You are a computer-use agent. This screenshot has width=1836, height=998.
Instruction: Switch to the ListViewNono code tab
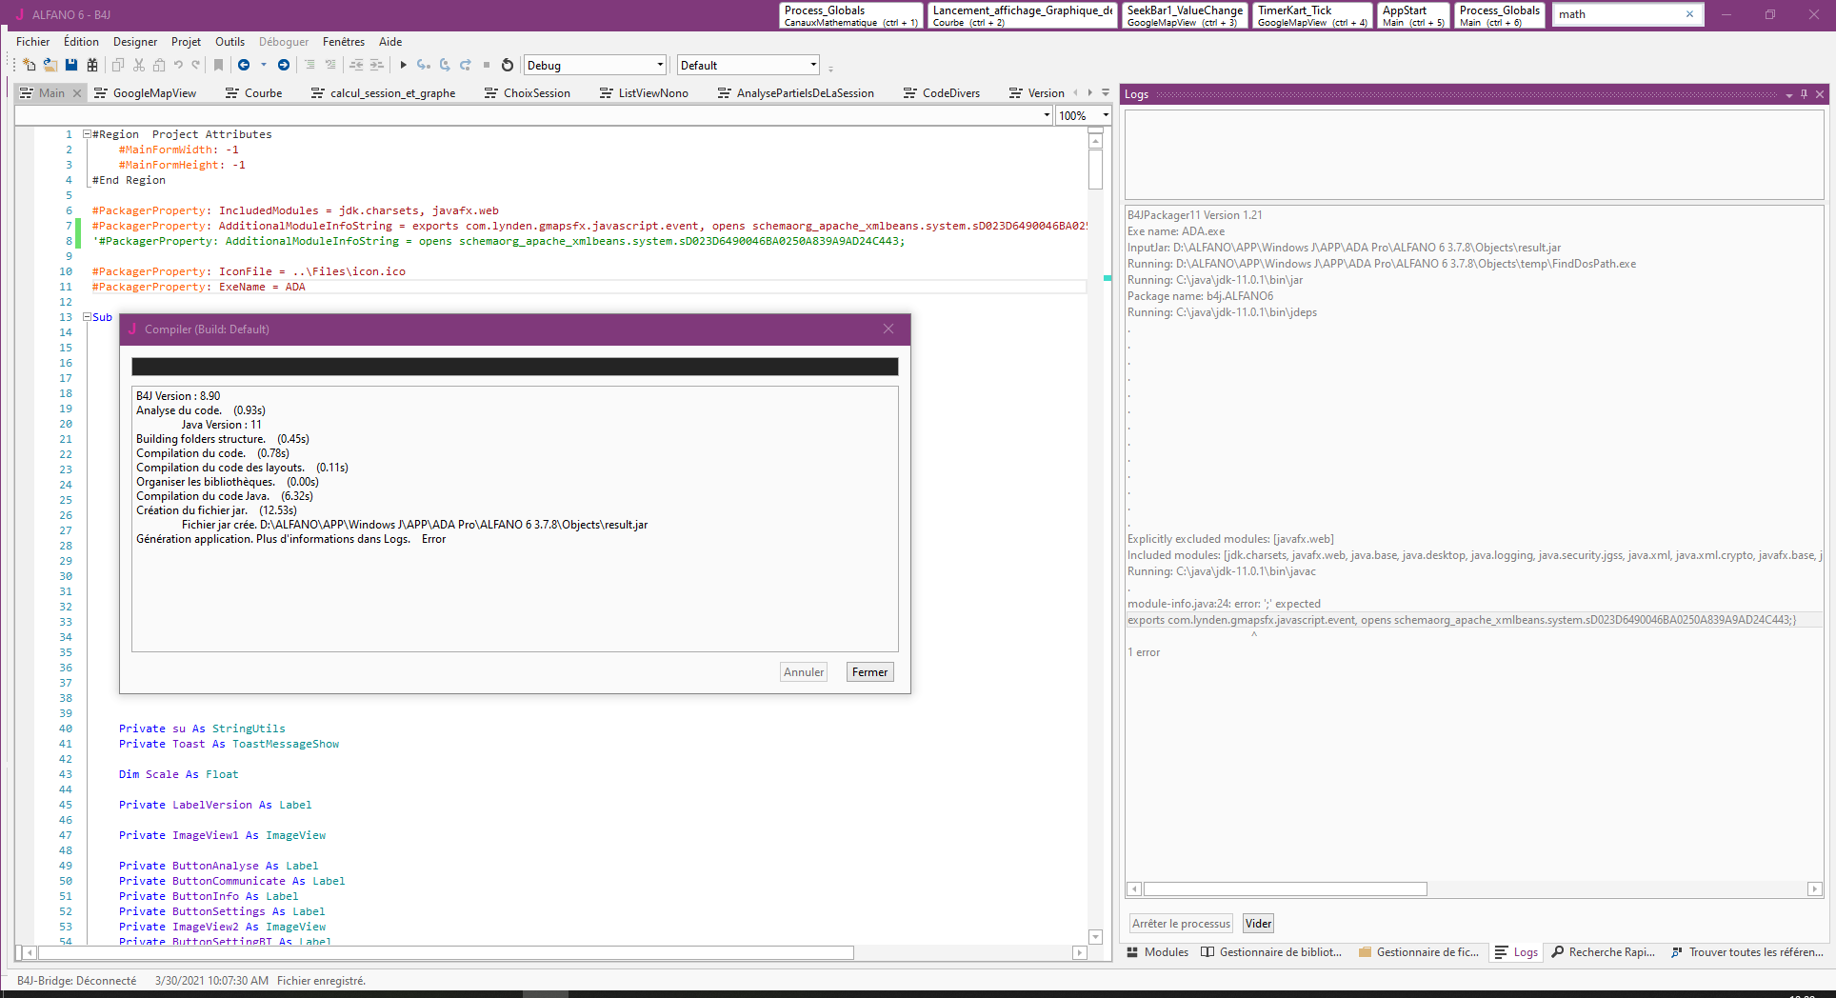[x=644, y=93]
